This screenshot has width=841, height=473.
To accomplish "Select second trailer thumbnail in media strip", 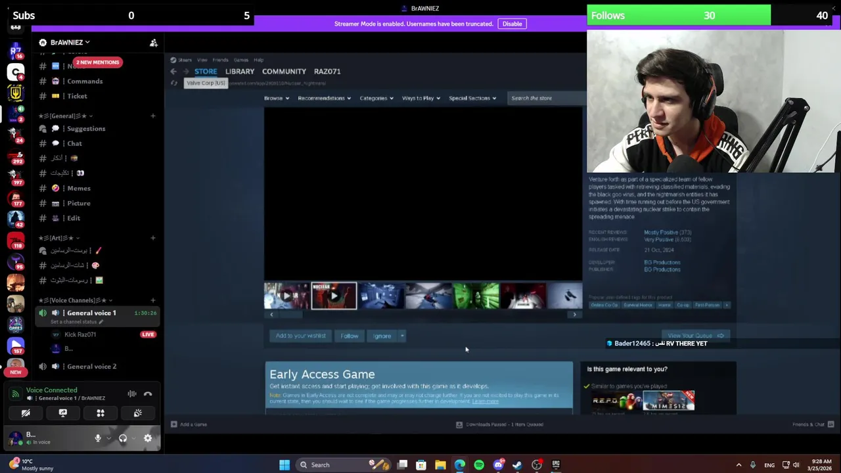I will pyautogui.click(x=334, y=296).
